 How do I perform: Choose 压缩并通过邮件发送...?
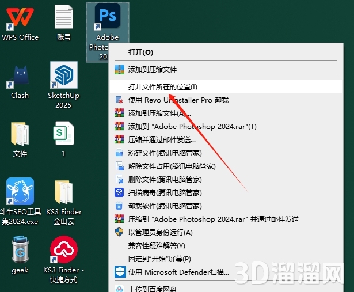[x=226, y=140]
